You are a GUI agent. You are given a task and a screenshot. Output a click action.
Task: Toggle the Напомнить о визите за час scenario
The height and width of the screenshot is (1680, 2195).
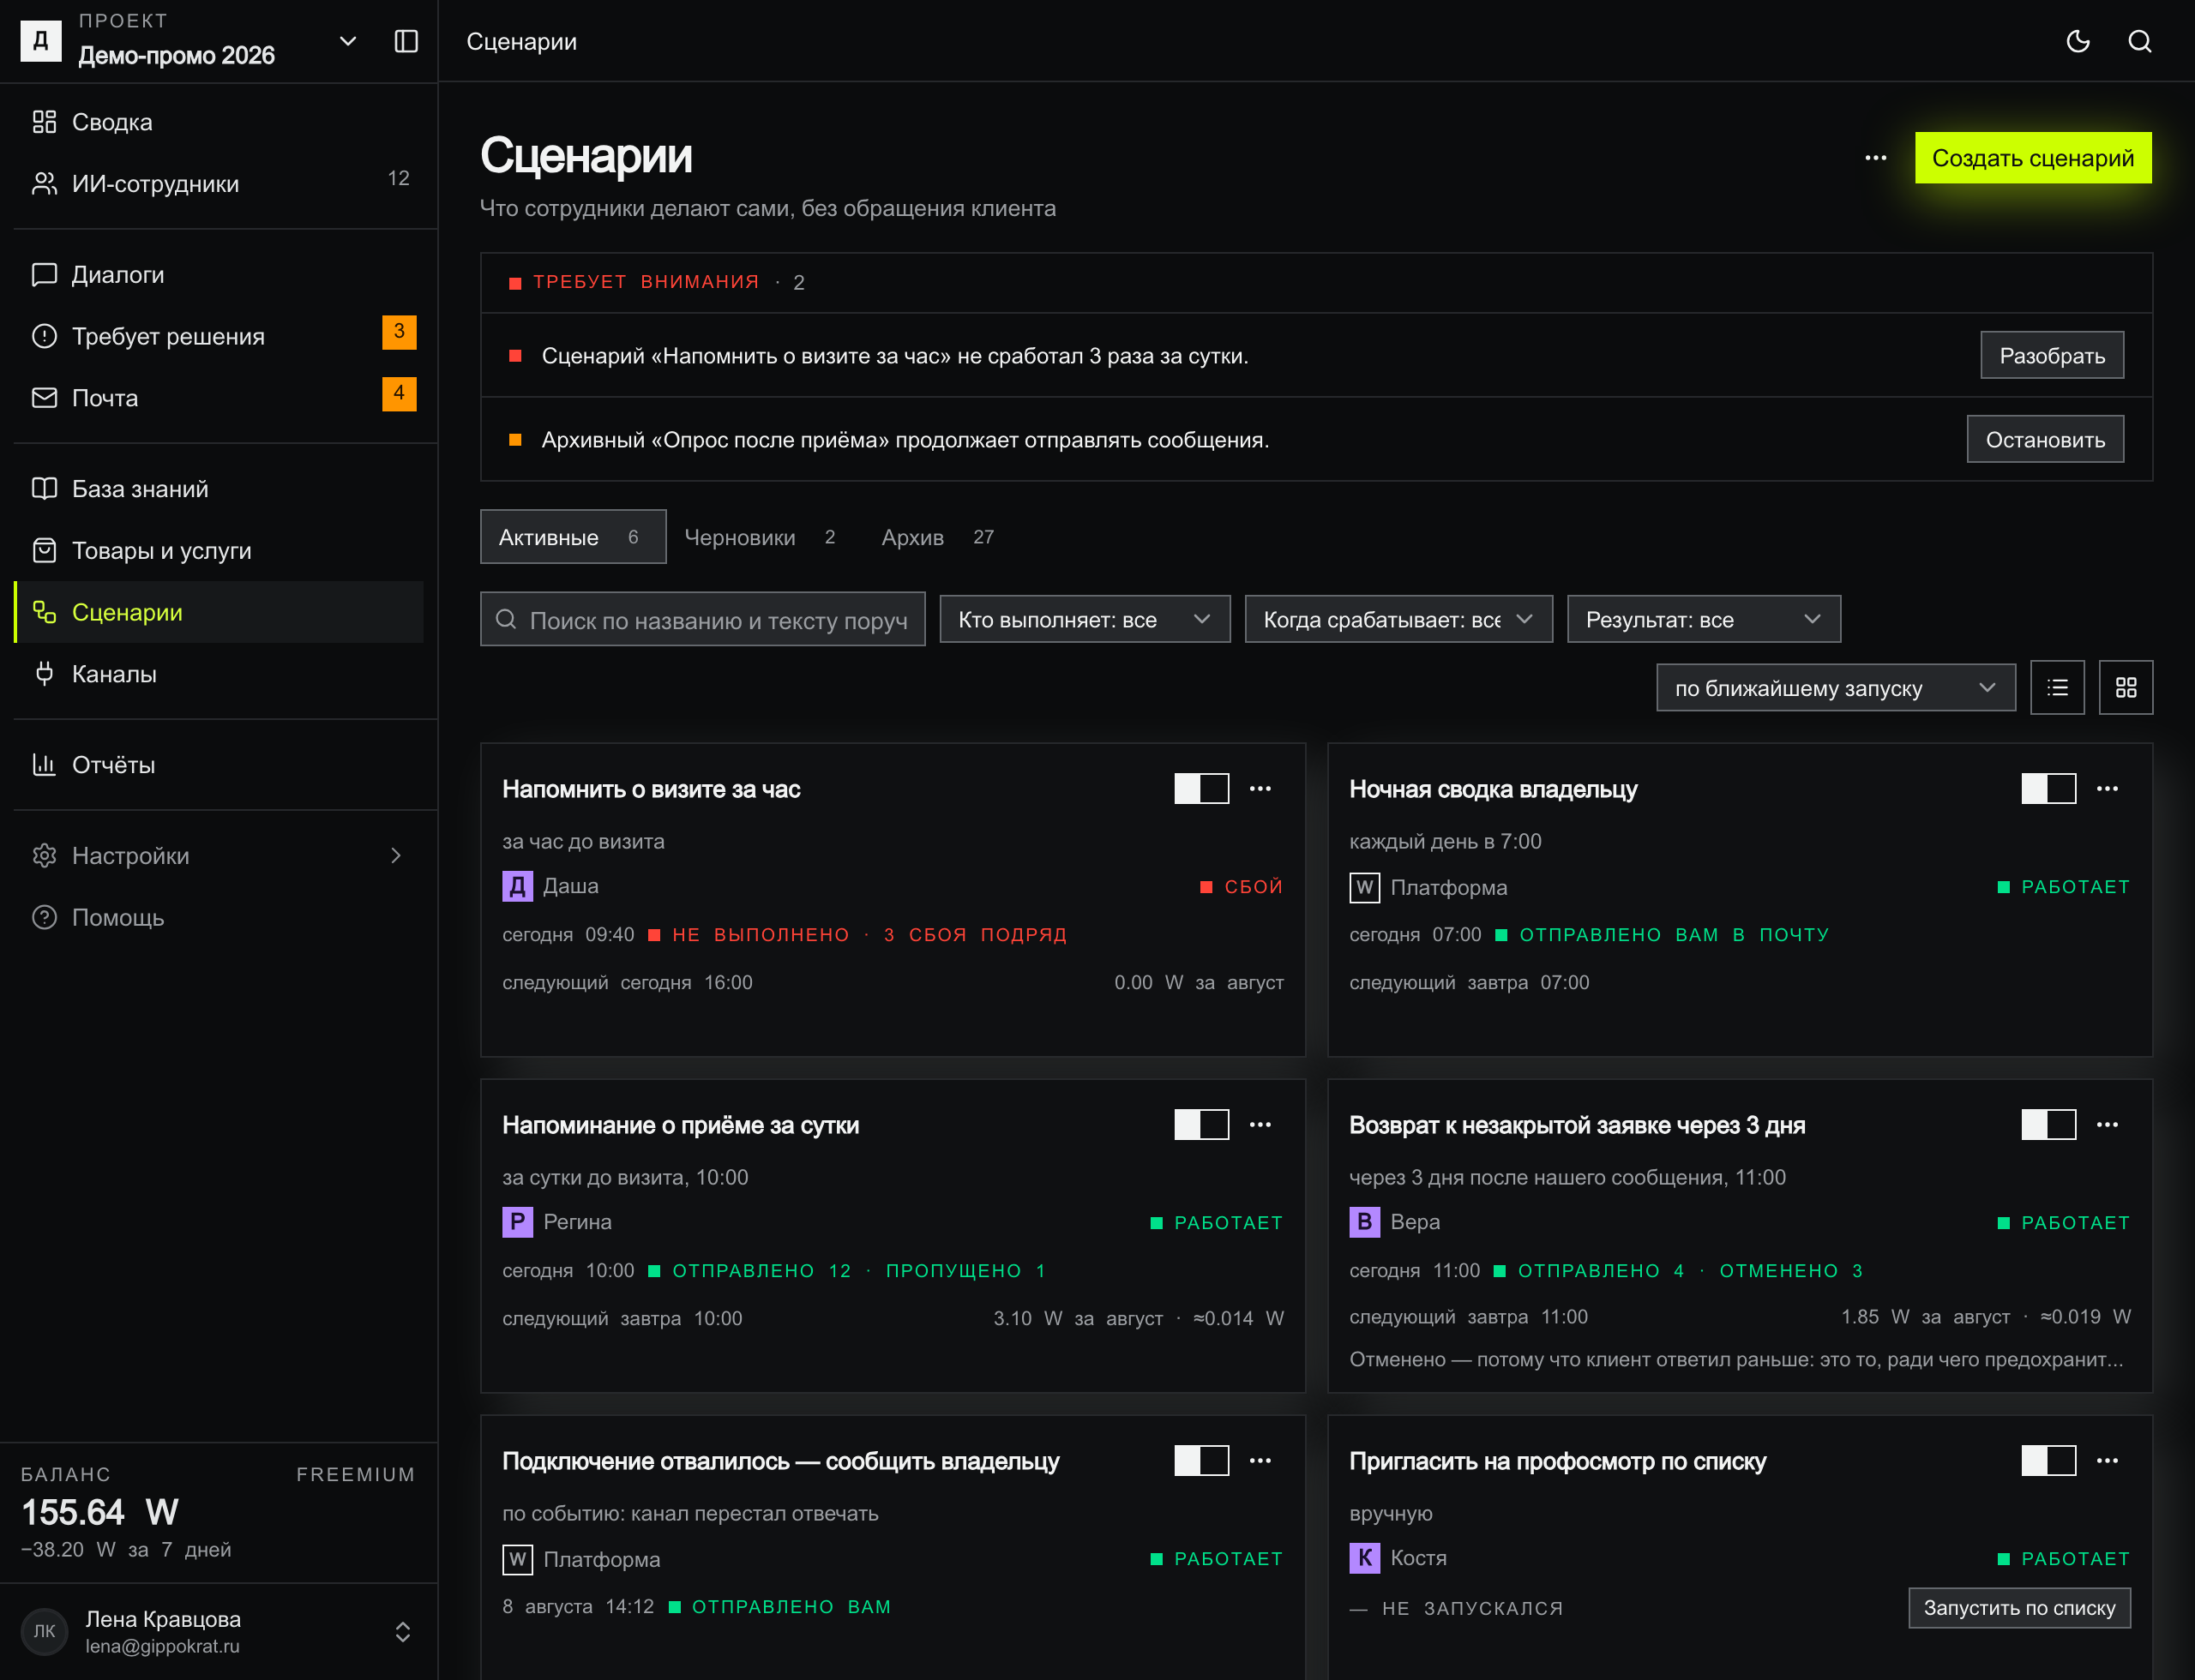pos(1201,789)
